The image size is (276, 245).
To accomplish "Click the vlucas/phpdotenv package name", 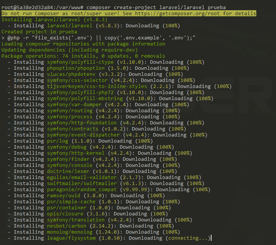I will [71, 74].
